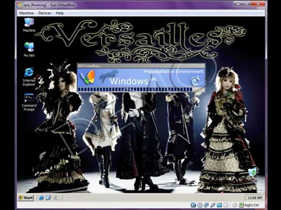Click the XPE Loading progress bar
Image resolution: width=281 pixels, height=210 pixels.
coord(141,89)
